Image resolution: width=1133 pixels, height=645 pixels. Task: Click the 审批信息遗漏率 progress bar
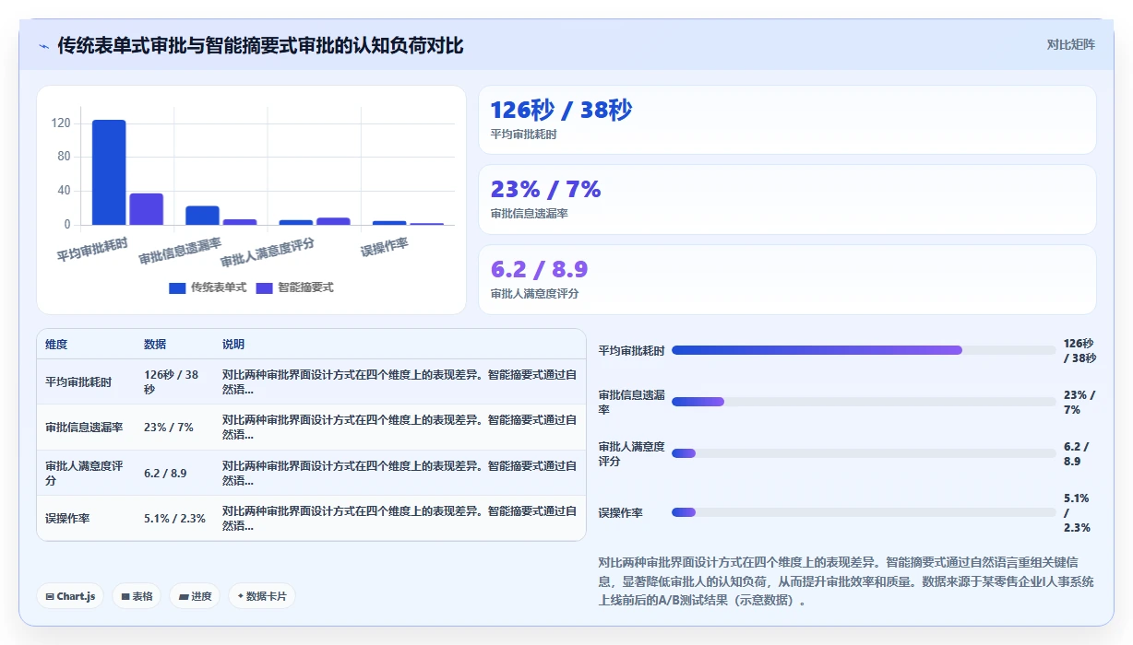864,402
